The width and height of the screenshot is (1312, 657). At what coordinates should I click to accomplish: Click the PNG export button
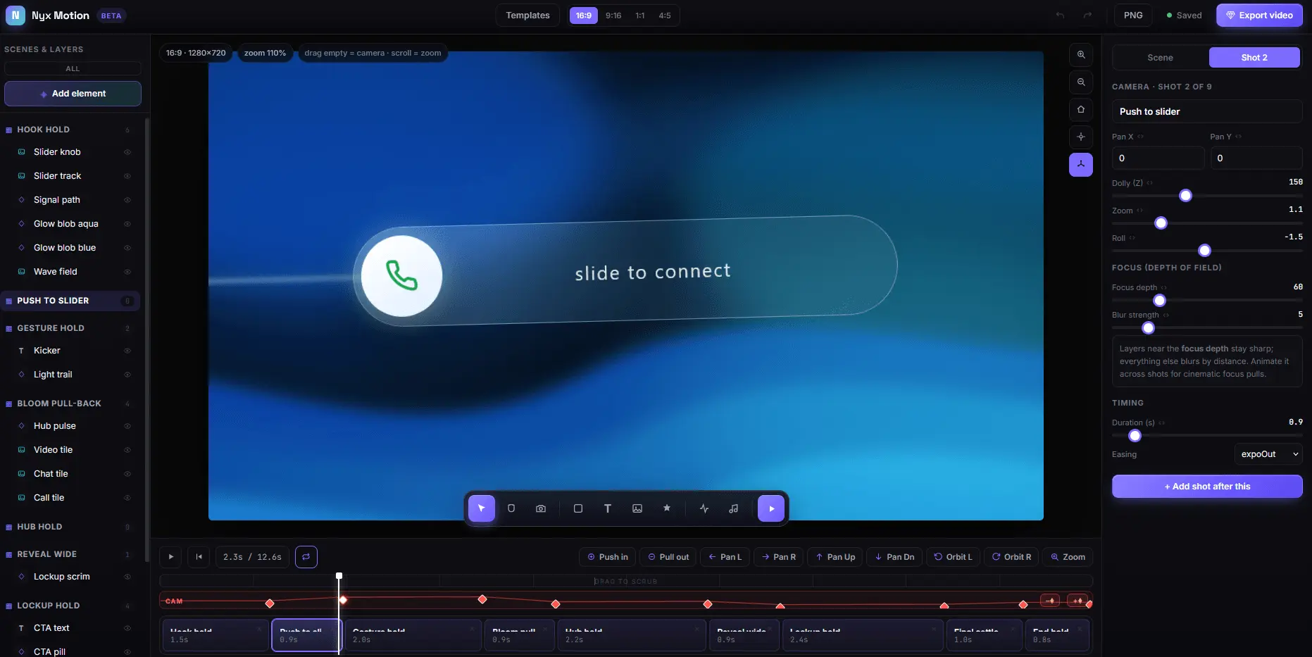tap(1133, 15)
